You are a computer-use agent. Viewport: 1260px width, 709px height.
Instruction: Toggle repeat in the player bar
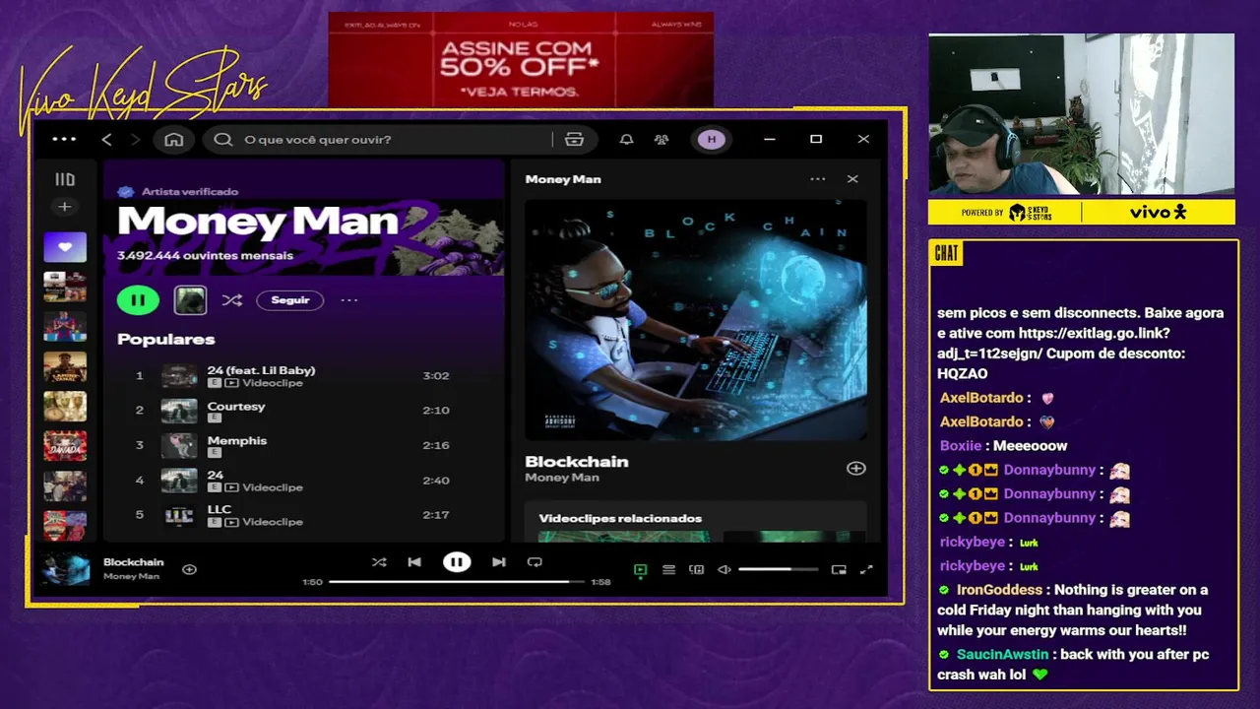(x=535, y=562)
